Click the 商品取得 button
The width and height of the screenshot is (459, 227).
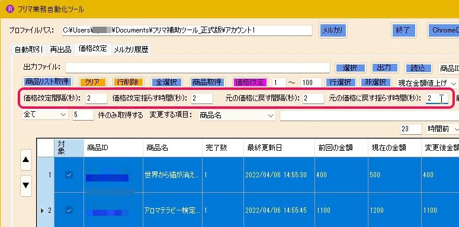point(207,82)
